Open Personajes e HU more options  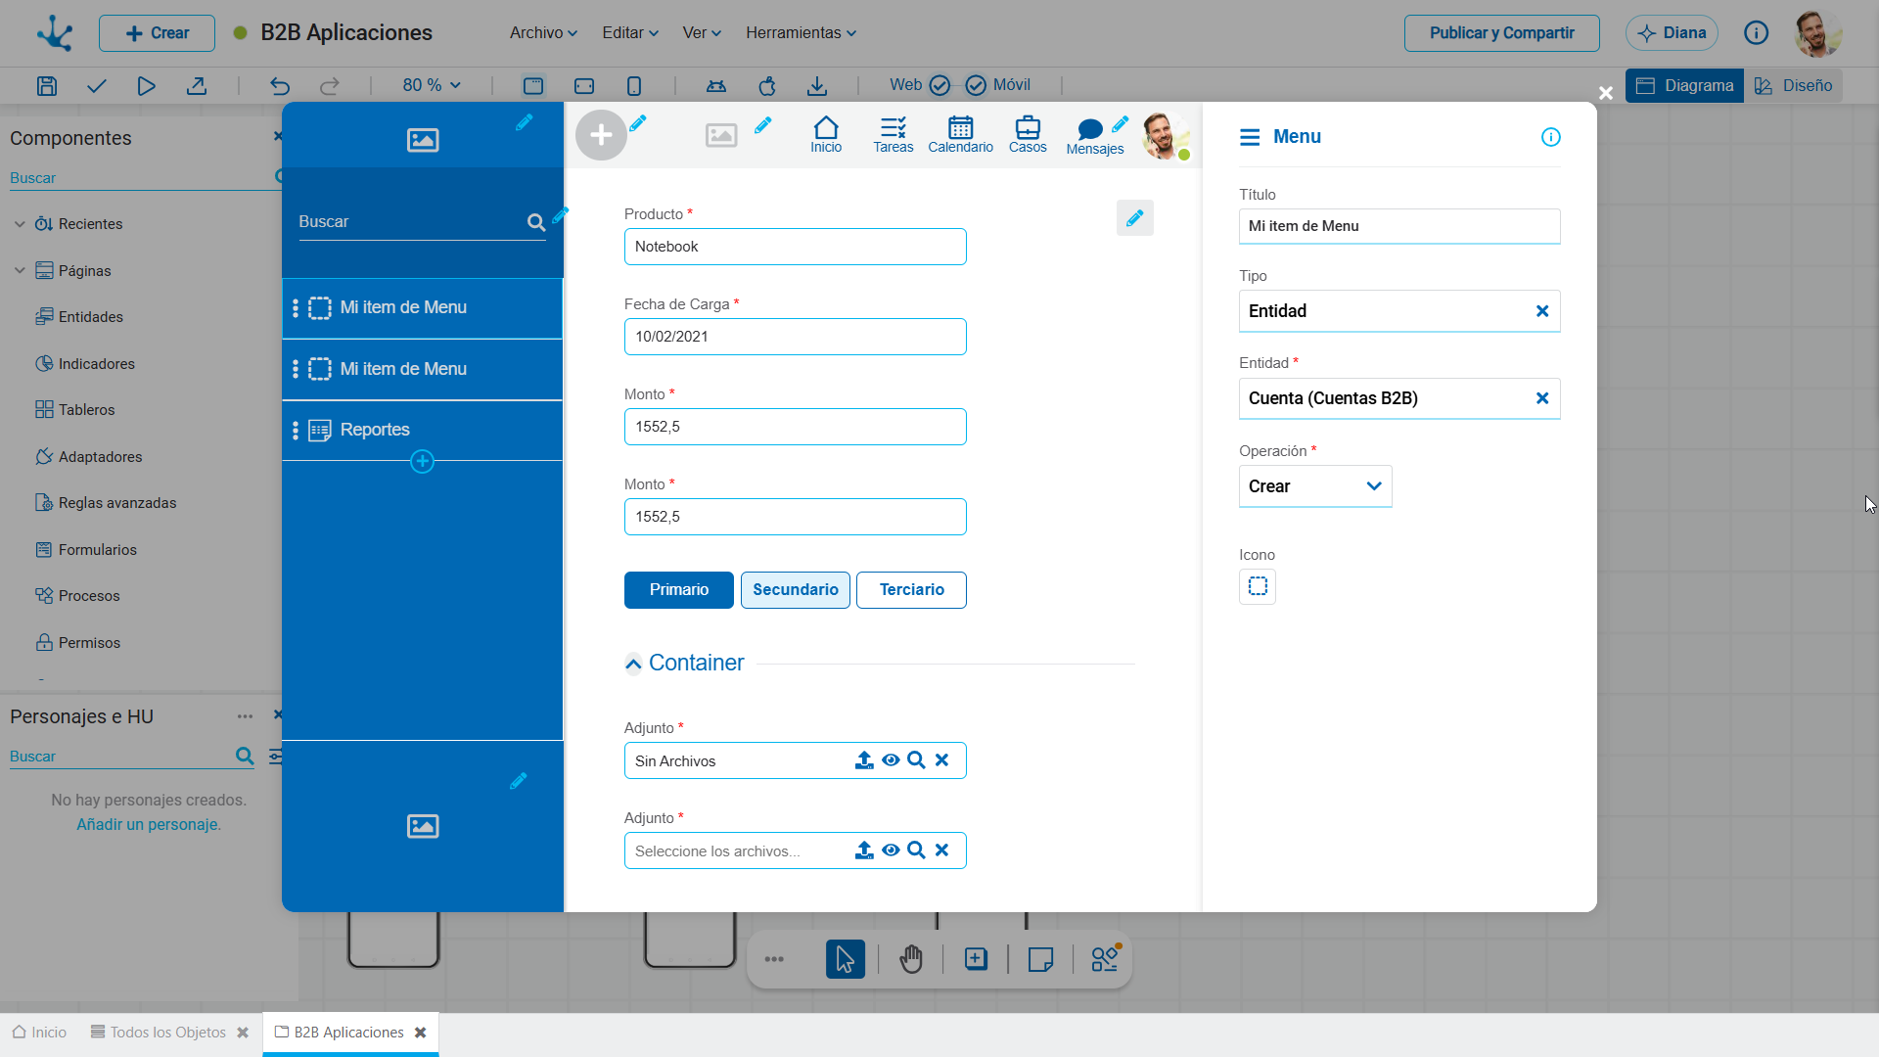coord(245,716)
